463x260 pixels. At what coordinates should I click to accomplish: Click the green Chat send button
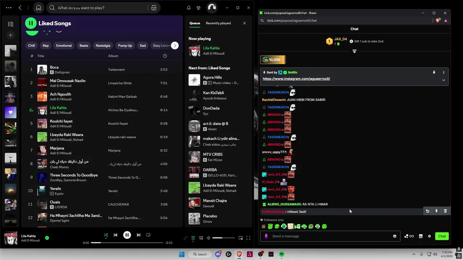442,236
